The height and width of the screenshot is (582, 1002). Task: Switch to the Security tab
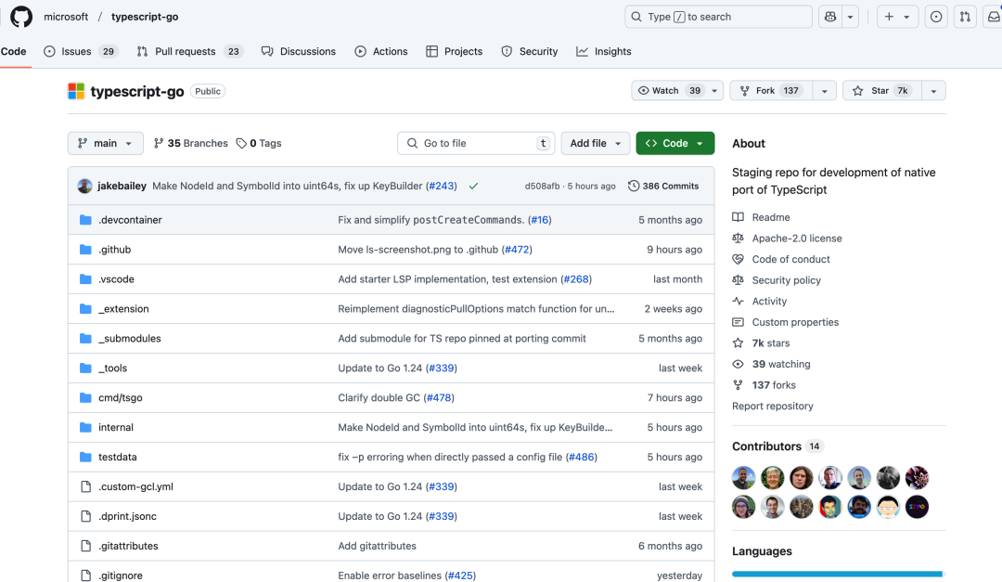[x=530, y=51]
